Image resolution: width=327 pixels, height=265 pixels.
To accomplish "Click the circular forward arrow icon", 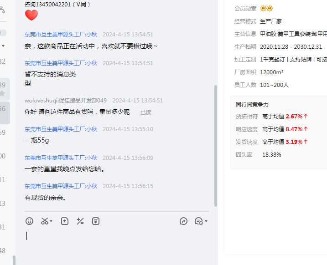I will click(183, 221).
